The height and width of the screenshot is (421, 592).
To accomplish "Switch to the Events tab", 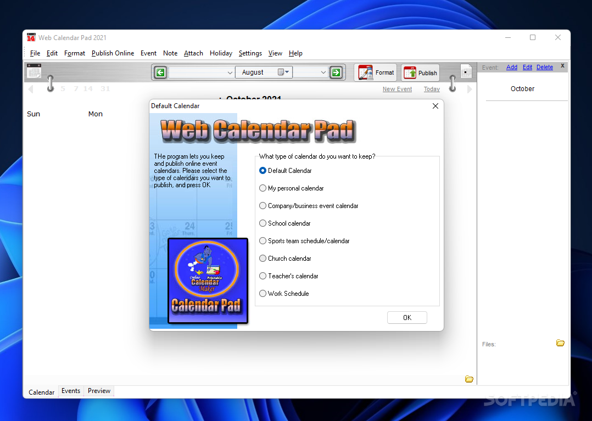I will [71, 391].
